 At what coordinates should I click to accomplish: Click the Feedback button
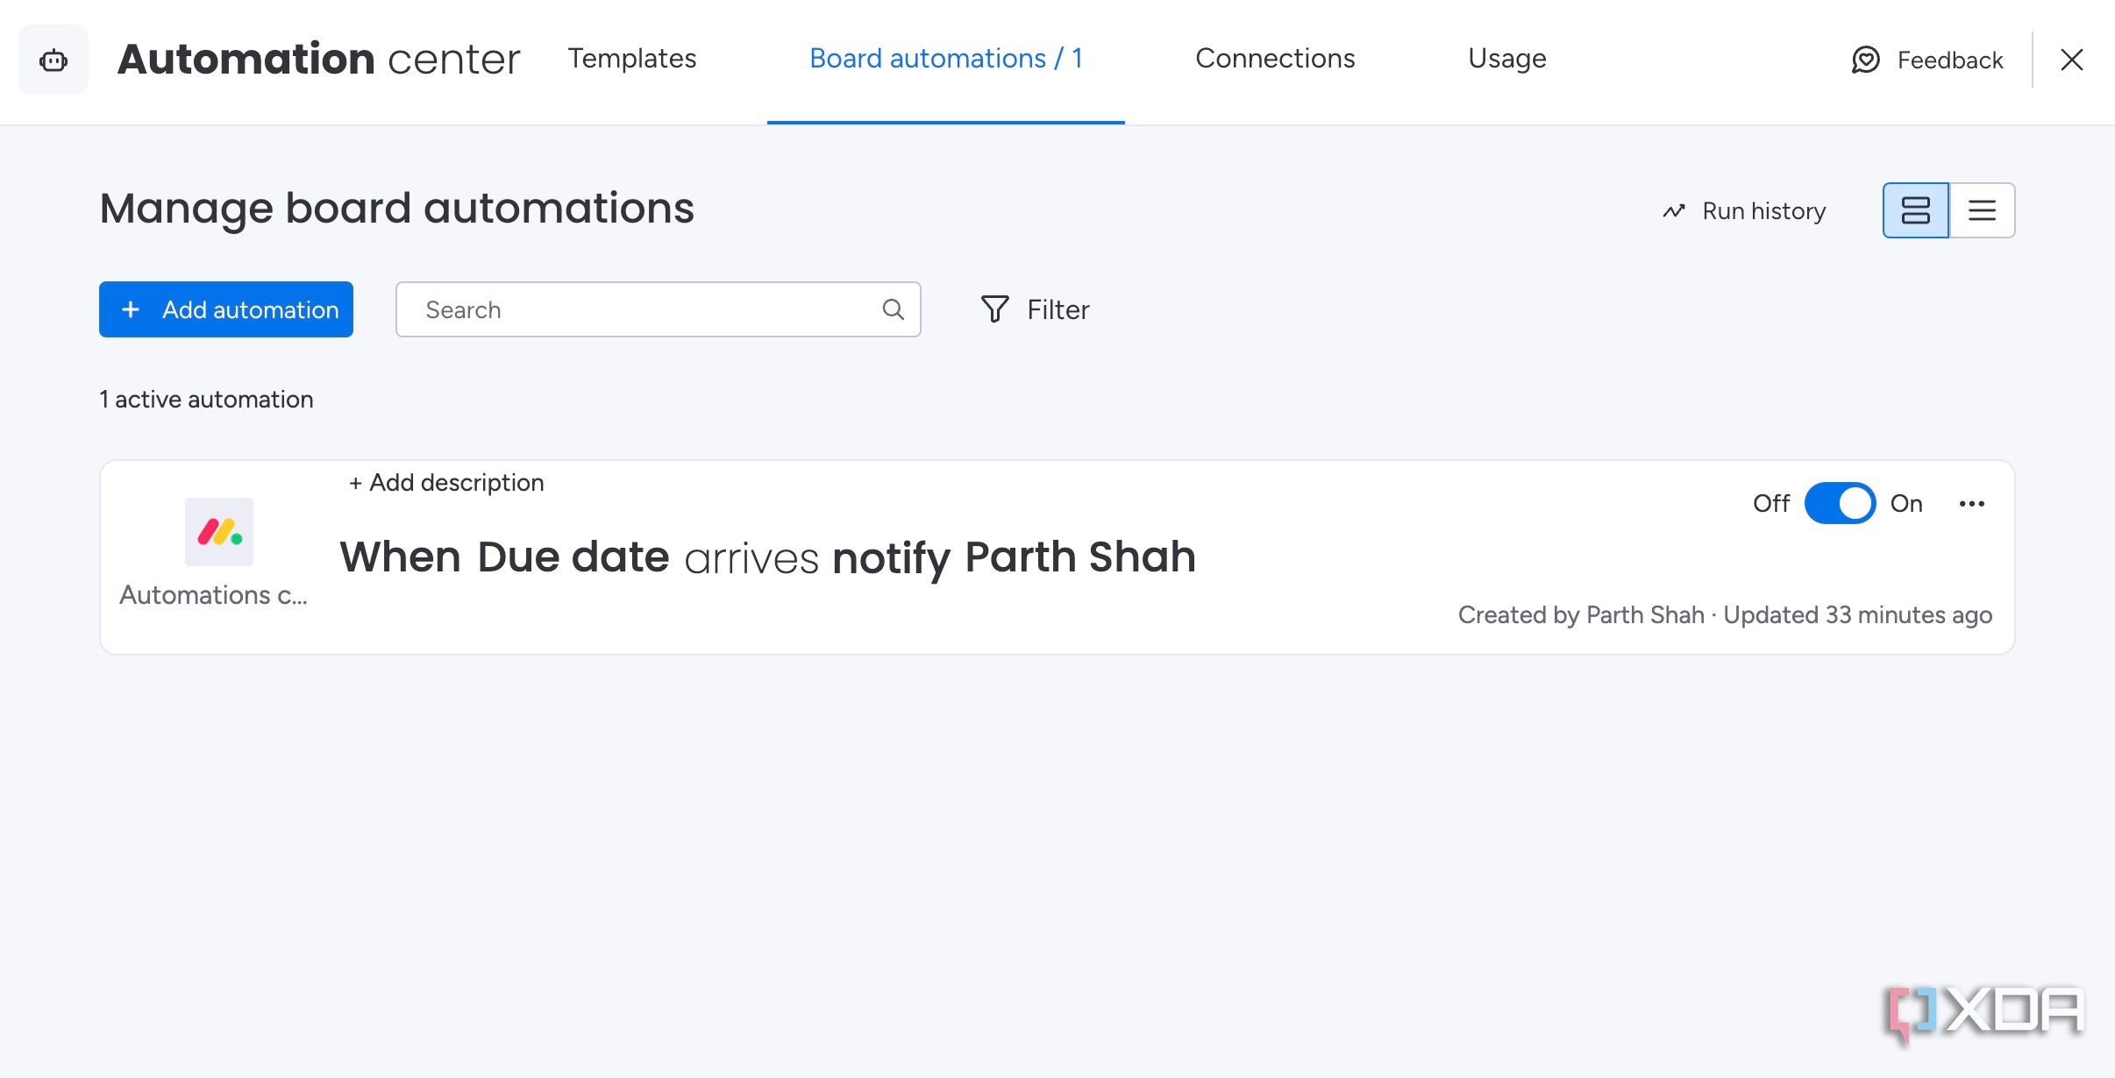pos(1927,60)
